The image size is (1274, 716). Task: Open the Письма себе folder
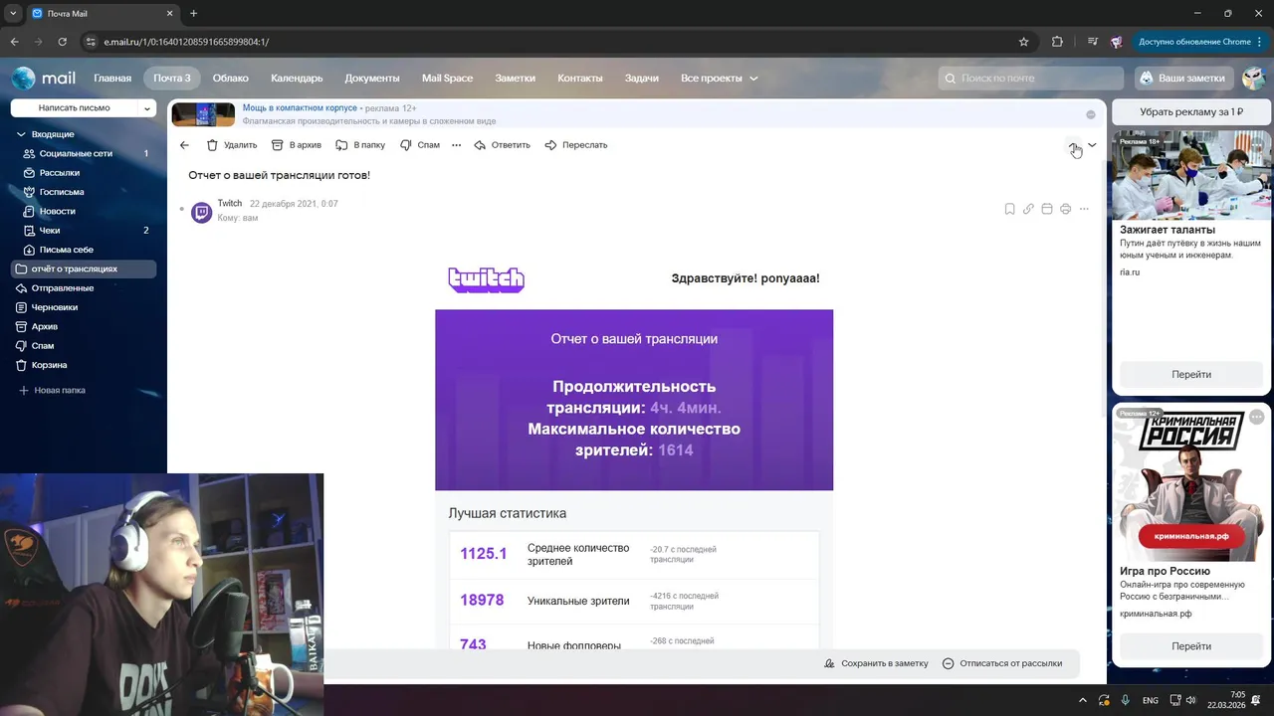coord(84,250)
